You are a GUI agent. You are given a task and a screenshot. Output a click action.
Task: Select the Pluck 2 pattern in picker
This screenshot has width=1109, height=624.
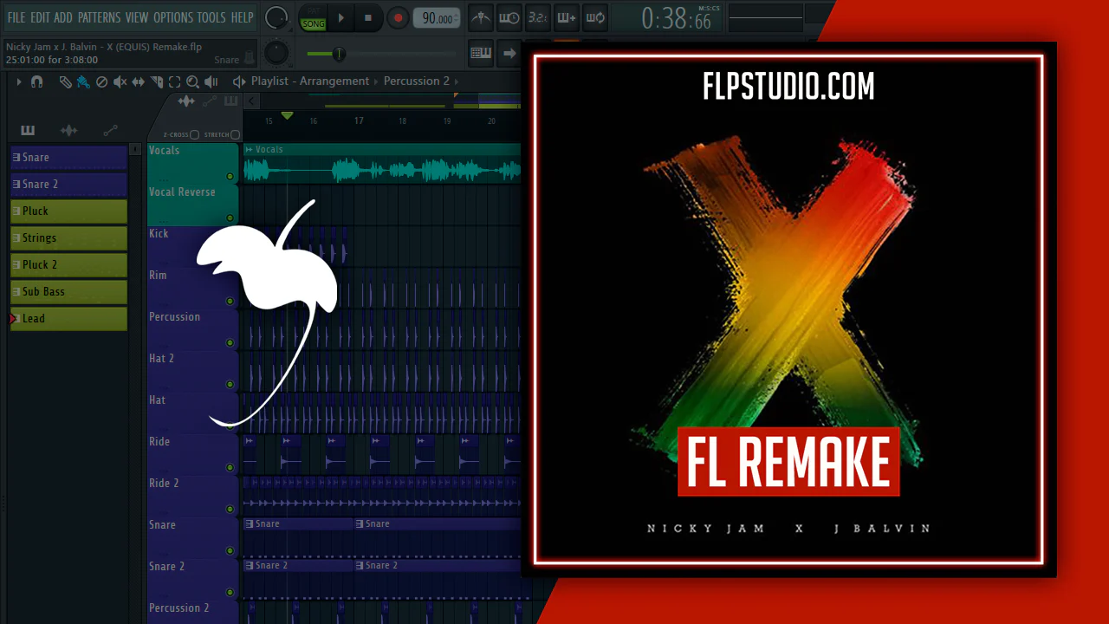[68, 265]
